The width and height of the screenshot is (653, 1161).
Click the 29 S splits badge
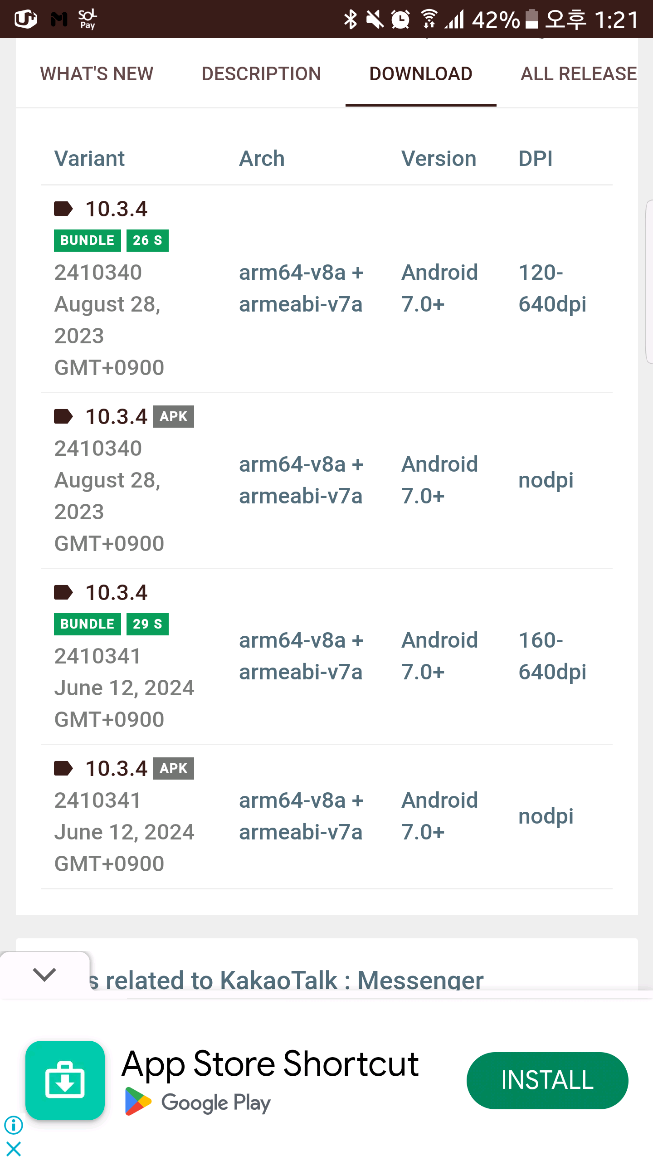click(x=147, y=624)
